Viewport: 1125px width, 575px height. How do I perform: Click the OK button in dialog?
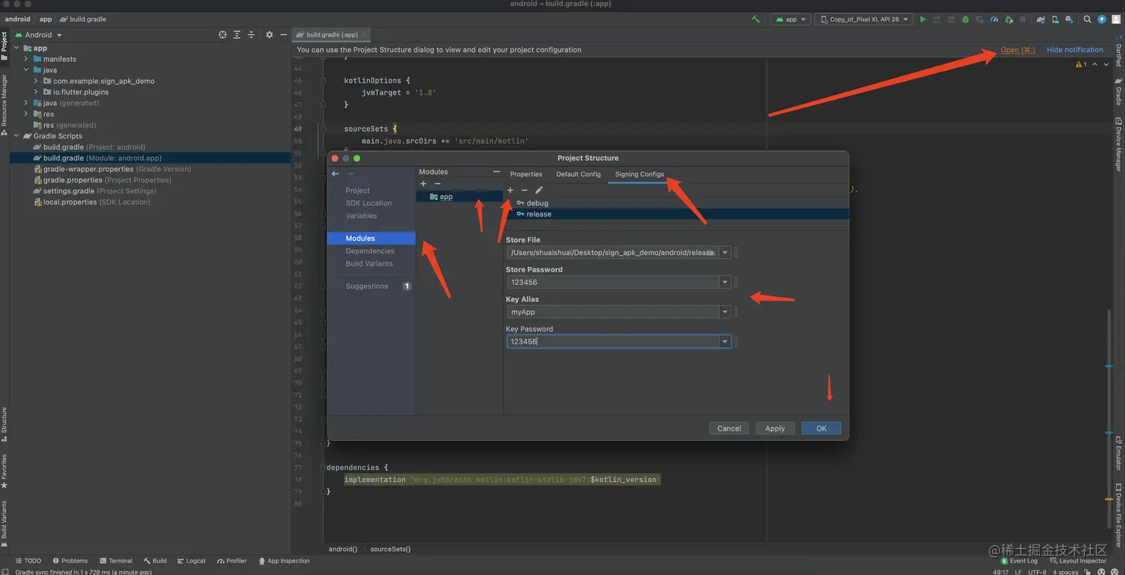821,428
